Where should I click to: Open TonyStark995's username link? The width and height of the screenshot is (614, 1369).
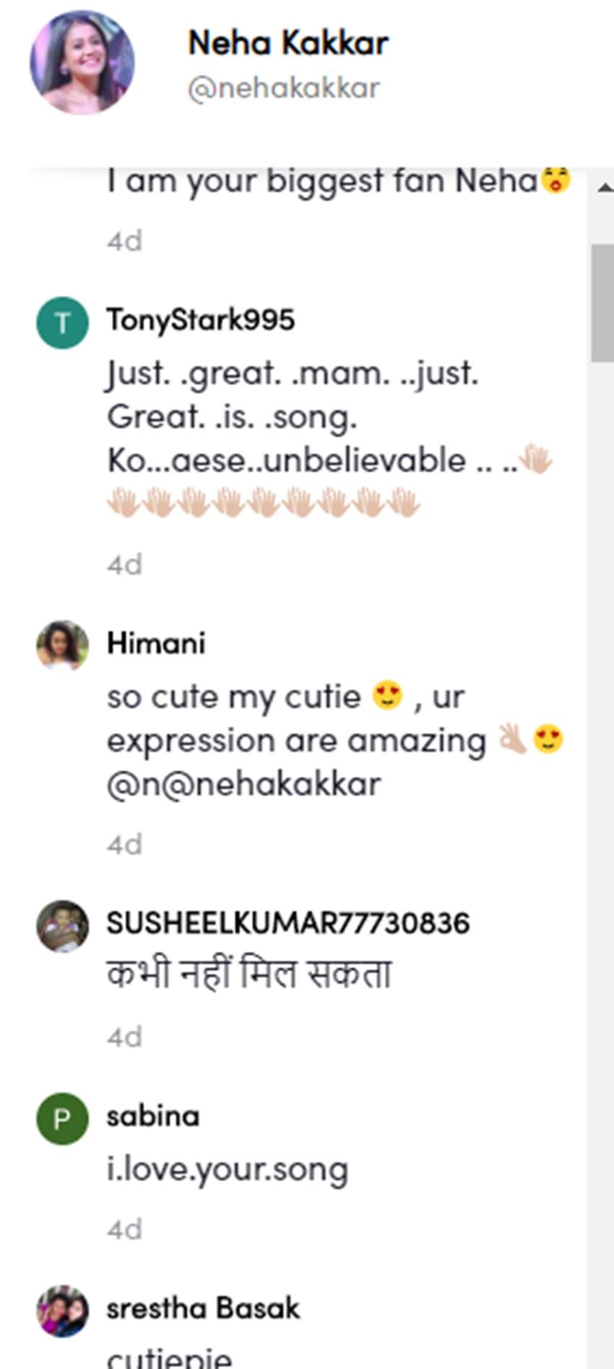[x=201, y=319]
